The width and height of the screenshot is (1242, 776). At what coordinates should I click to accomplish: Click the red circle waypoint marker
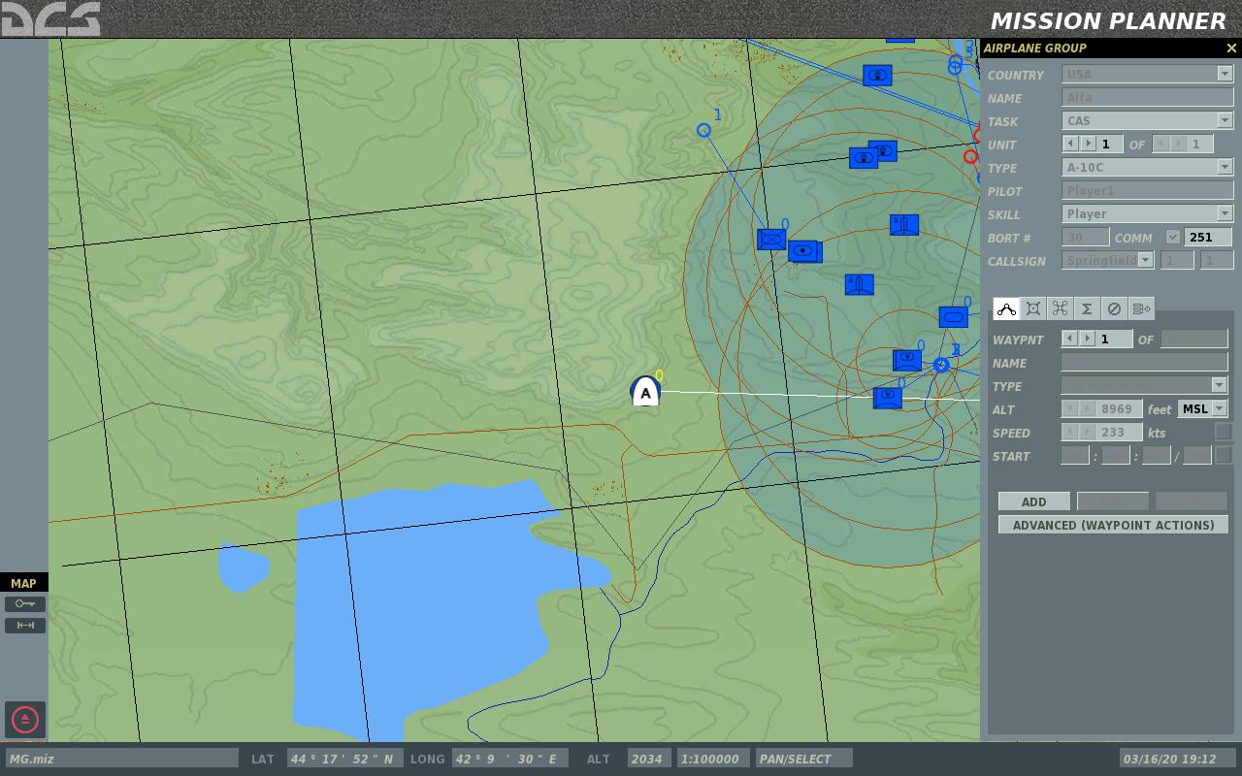tap(970, 156)
